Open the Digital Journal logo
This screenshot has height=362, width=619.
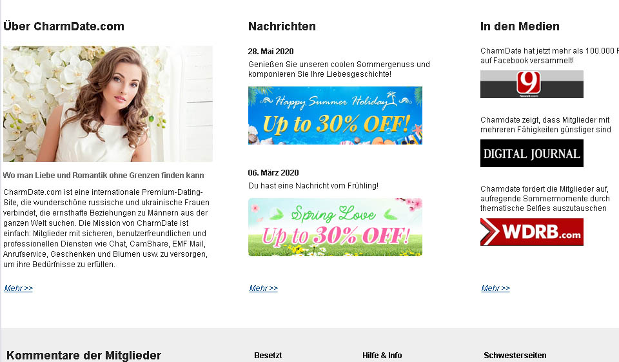click(x=531, y=154)
